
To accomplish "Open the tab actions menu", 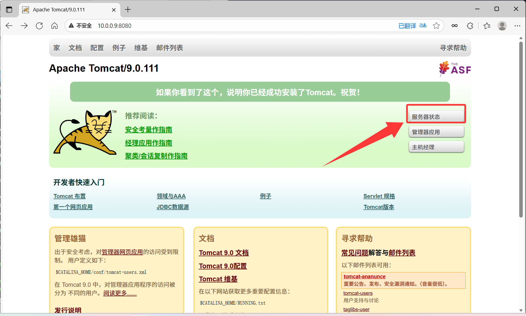I will point(9,9).
